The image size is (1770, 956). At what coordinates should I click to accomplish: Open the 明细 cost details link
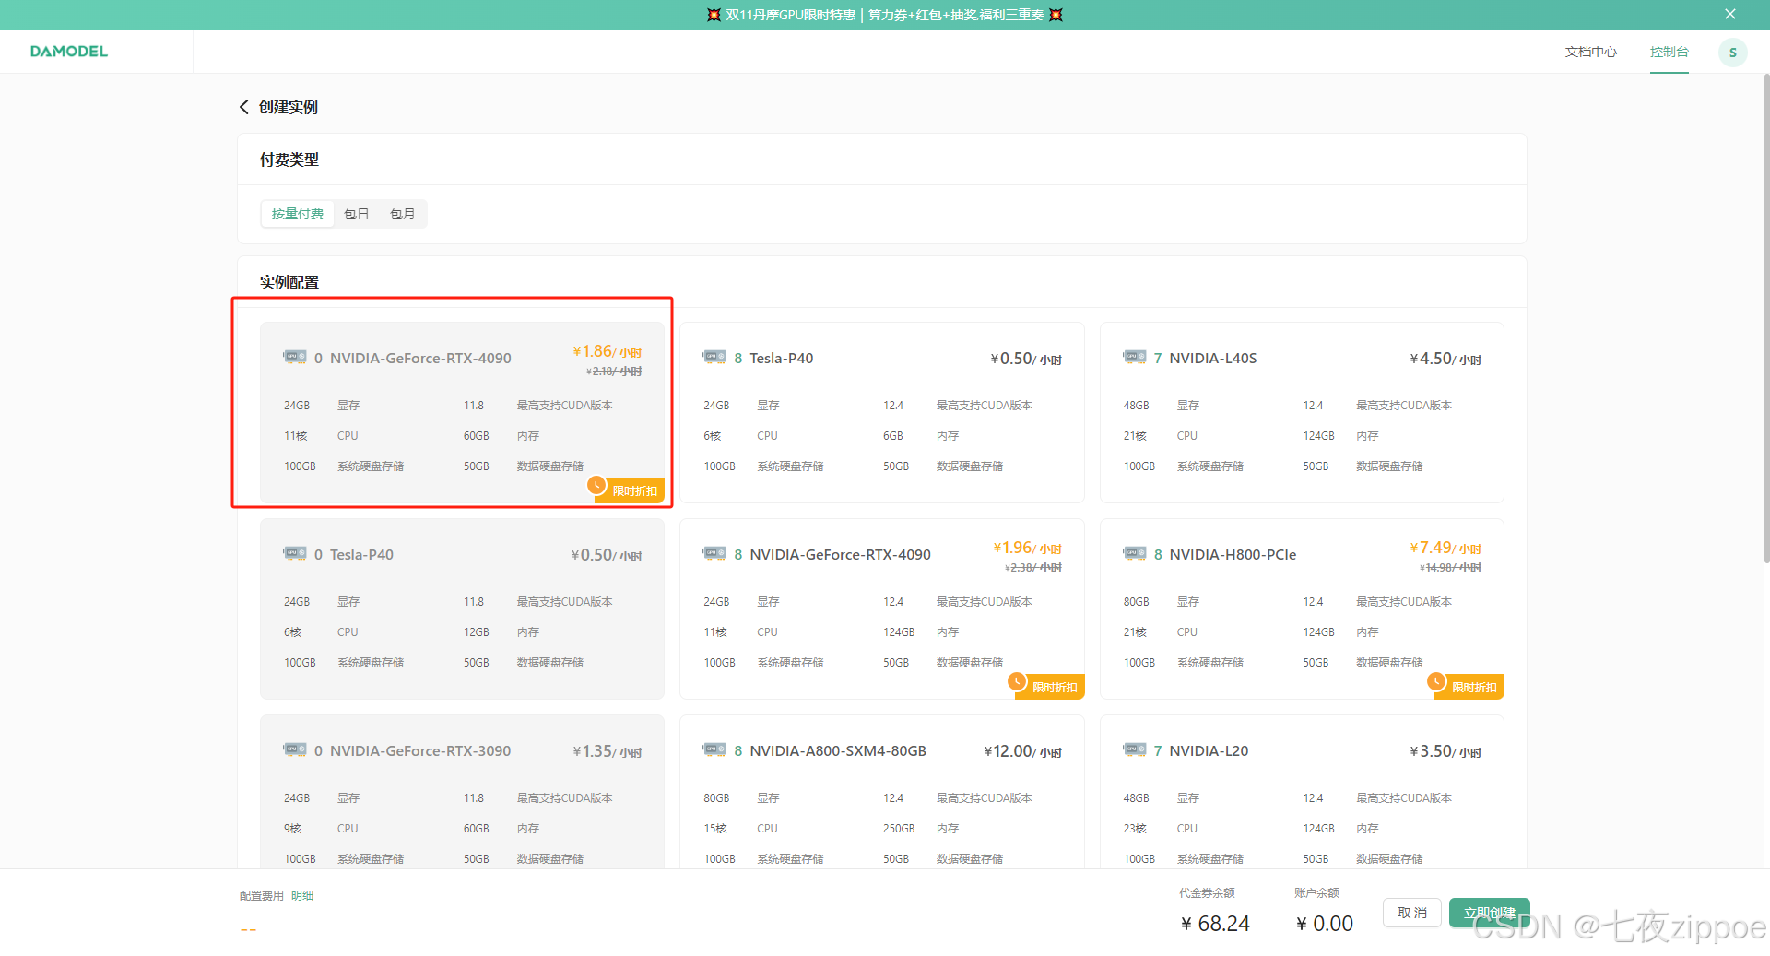point(302,895)
